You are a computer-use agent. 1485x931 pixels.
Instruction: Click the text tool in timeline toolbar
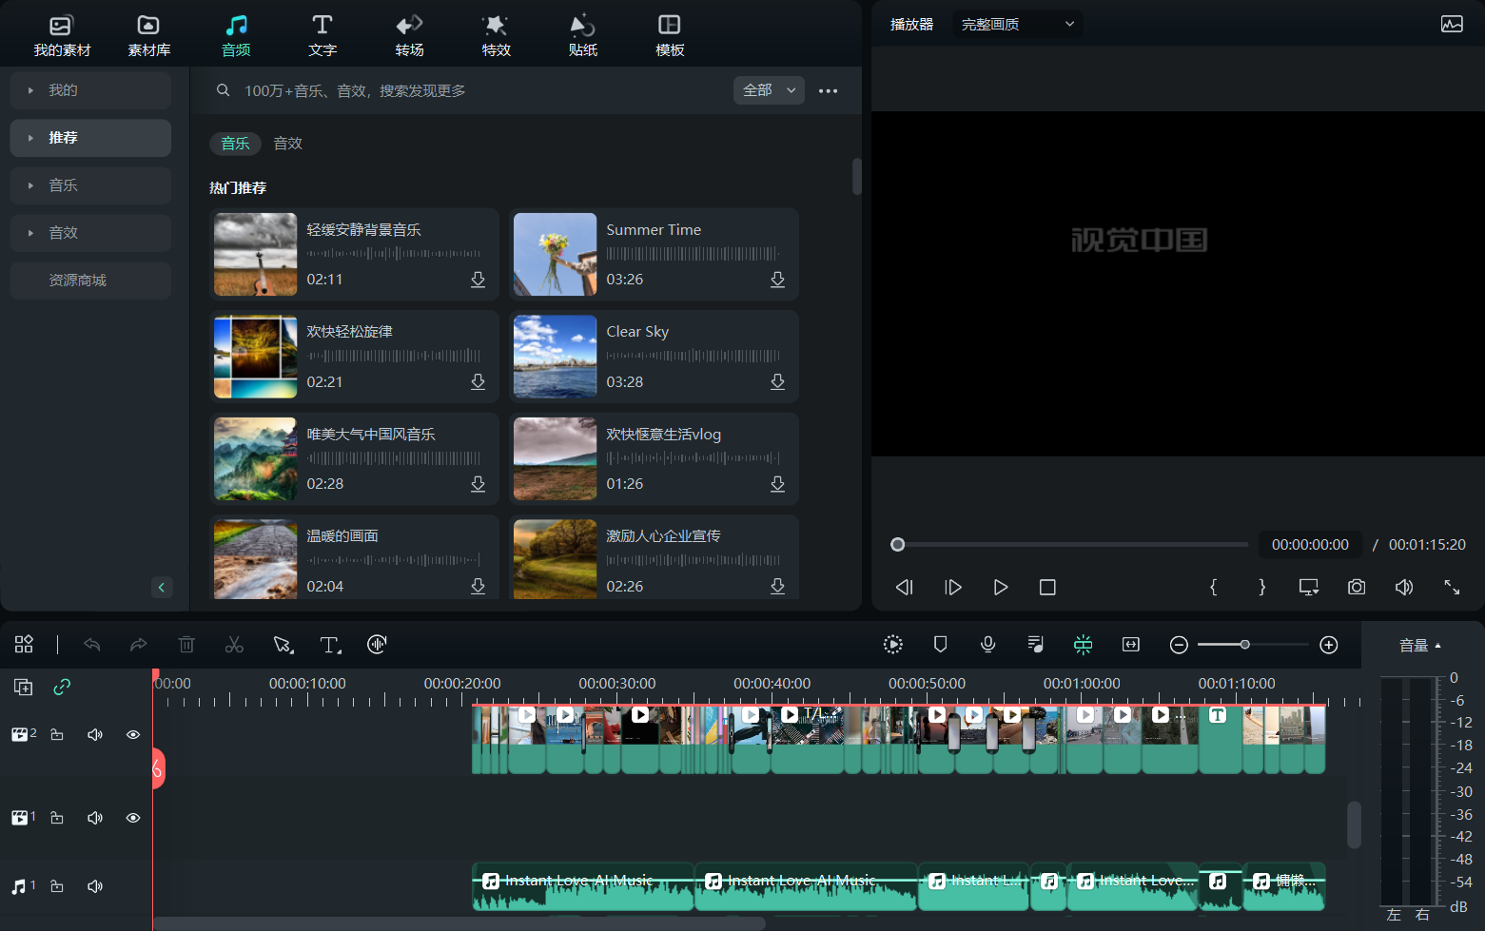[329, 645]
